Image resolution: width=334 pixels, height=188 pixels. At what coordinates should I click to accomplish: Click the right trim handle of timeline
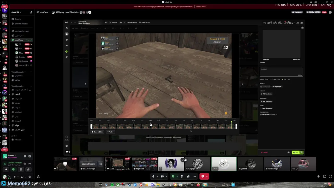[x=236, y=126]
